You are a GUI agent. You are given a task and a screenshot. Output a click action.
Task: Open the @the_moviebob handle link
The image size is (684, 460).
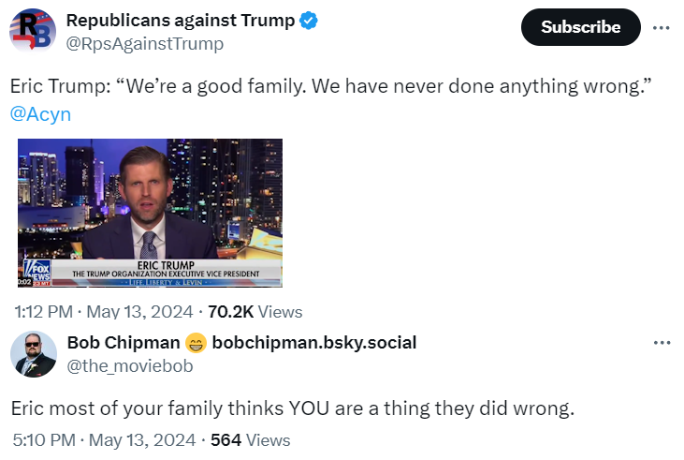[x=129, y=365]
